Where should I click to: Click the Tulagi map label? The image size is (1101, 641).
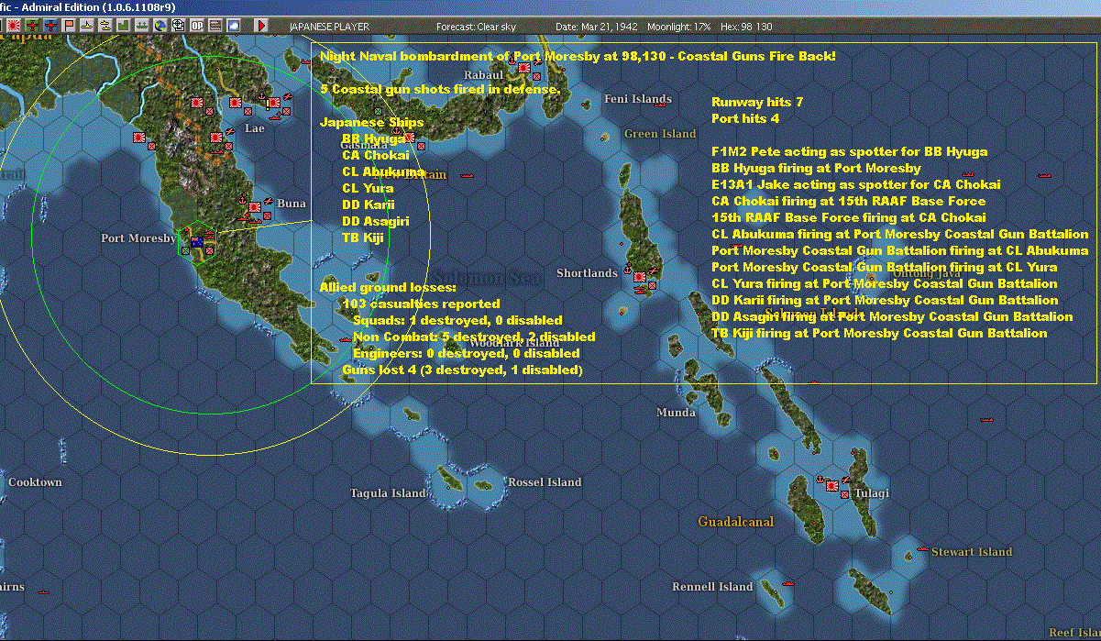871,493
